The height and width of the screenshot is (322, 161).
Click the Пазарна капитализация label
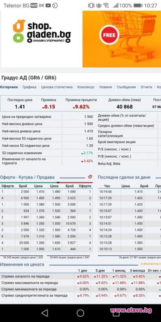point(110,134)
